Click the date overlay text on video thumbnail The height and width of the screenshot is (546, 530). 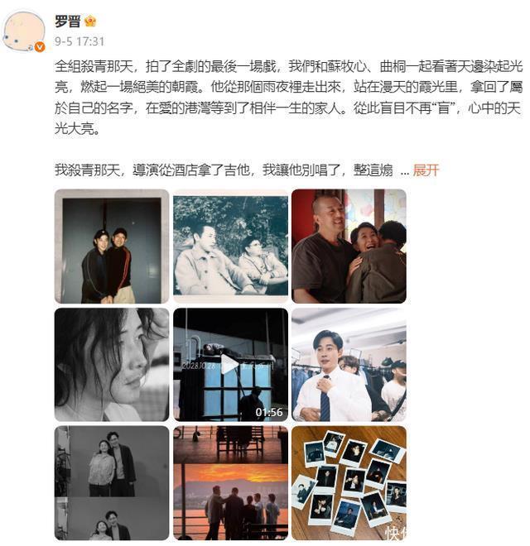(x=198, y=366)
